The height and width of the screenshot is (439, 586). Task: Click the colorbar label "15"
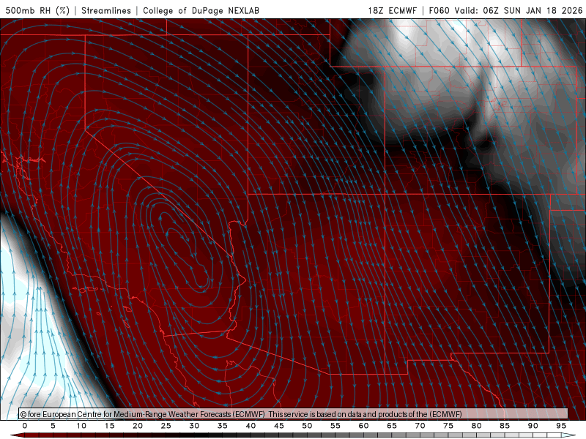pyautogui.click(x=109, y=426)
